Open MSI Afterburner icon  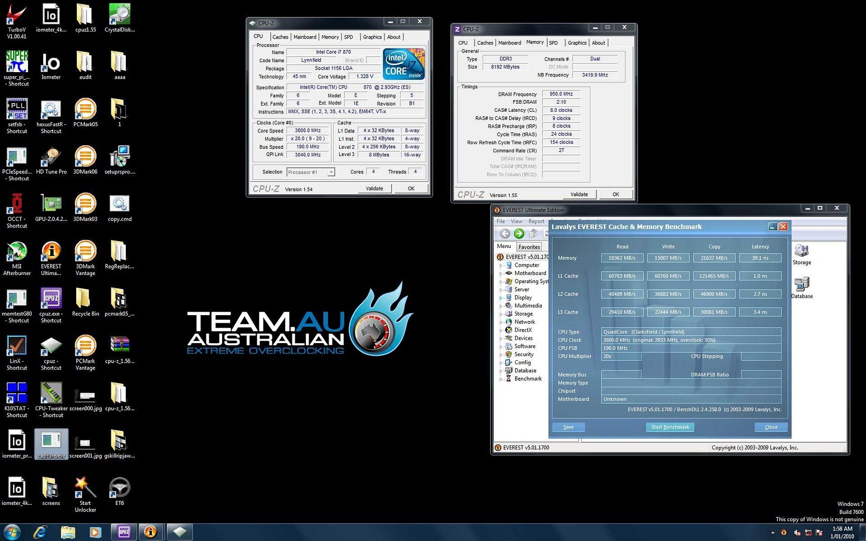pyautogui.click(x=17, y=258)
